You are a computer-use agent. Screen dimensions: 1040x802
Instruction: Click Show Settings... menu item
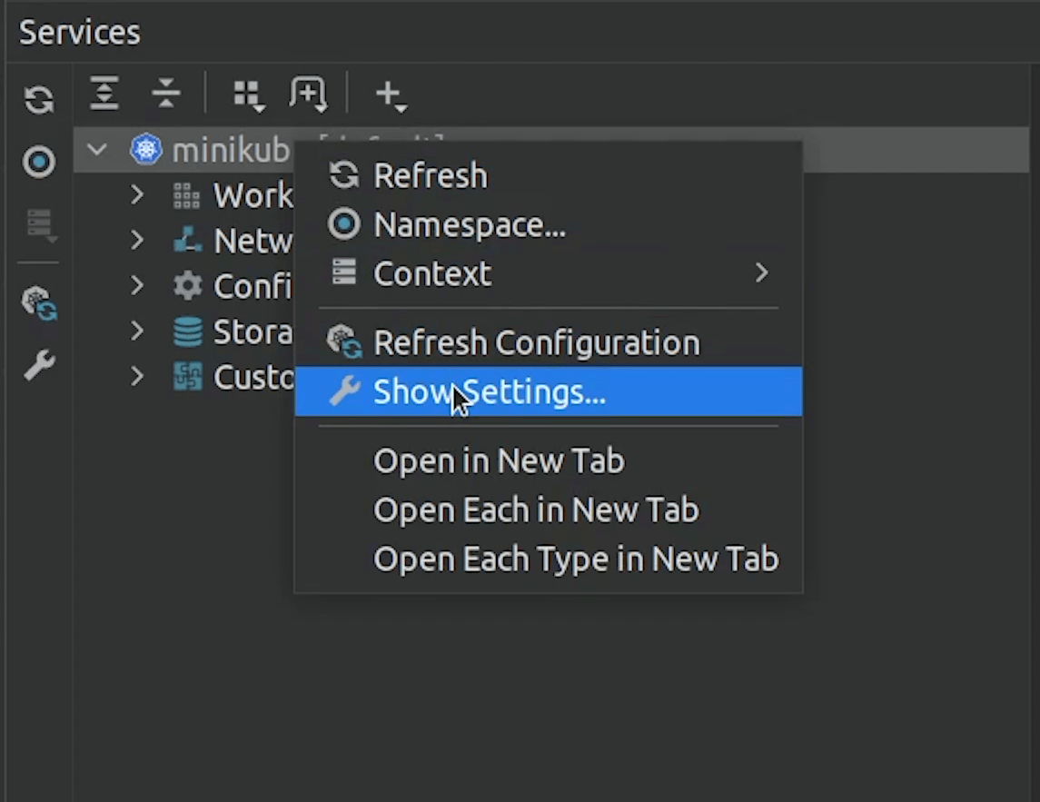pyautogui.click(x=489, y=391)
